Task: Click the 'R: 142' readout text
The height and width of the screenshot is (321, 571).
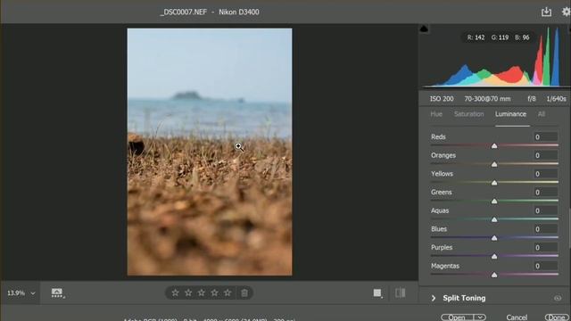Action: coord(476,37)
